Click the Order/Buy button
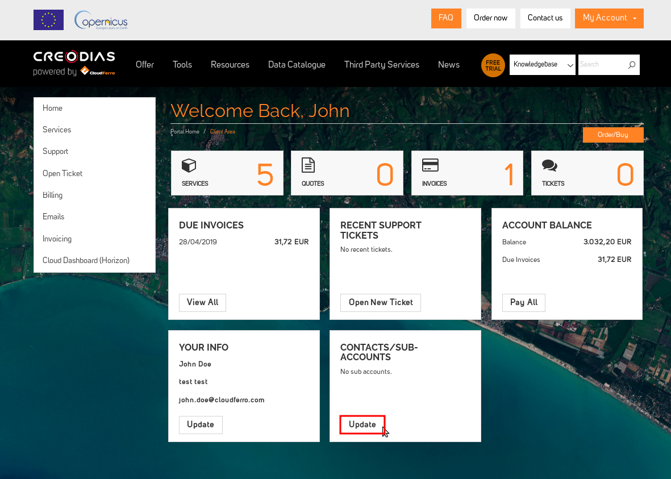 click(x=613, y=135)
